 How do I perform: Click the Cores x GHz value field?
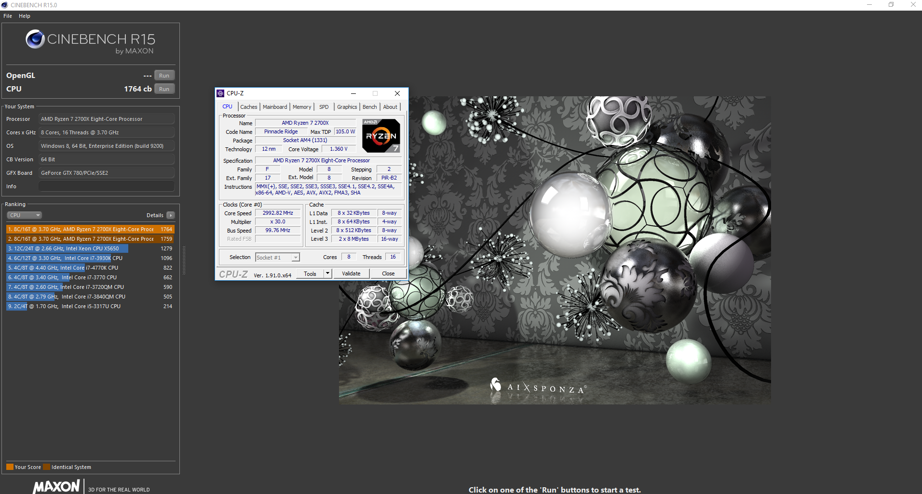tap(107, 132)
